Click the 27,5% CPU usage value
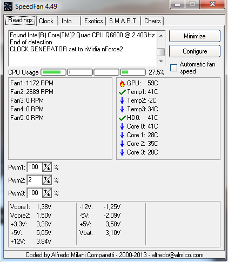The height and width of the screenshot is (262, 228). (x=157, y=72)
